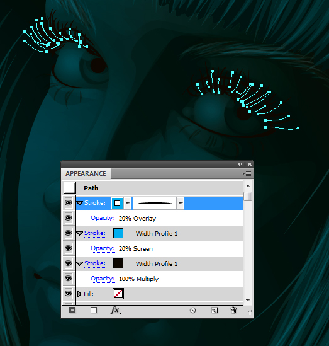This screenshot has height=346, width=329.
Task: Close the Appearance panel
Action: click(x=250, y=164)
